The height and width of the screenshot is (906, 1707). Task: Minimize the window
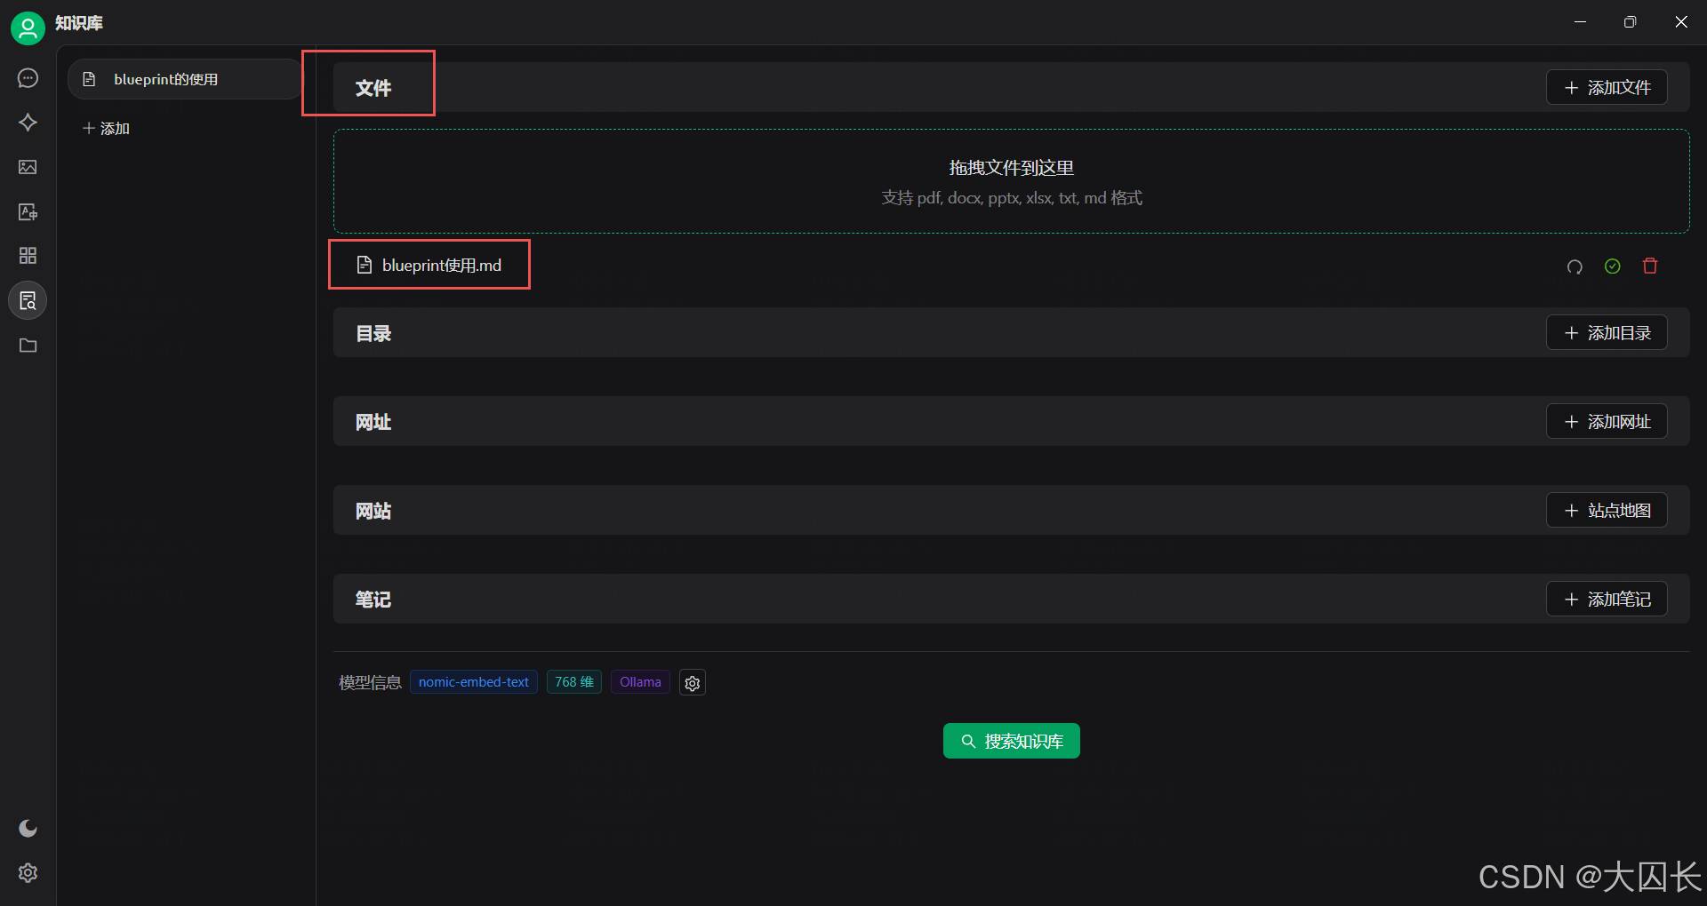1580,22
